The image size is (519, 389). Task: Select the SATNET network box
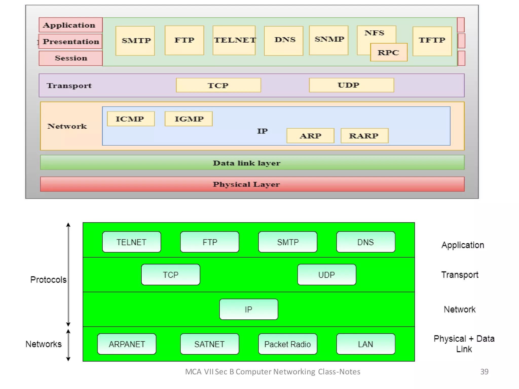(x=210, y=344)
